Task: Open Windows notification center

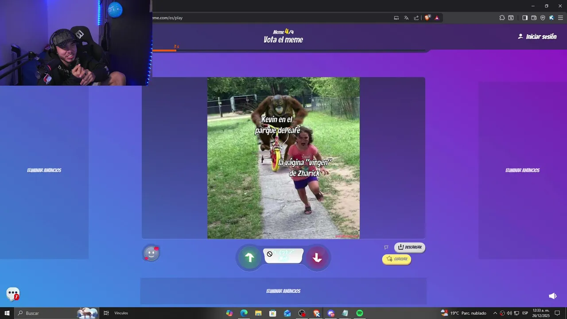Action: click(558, 313)
